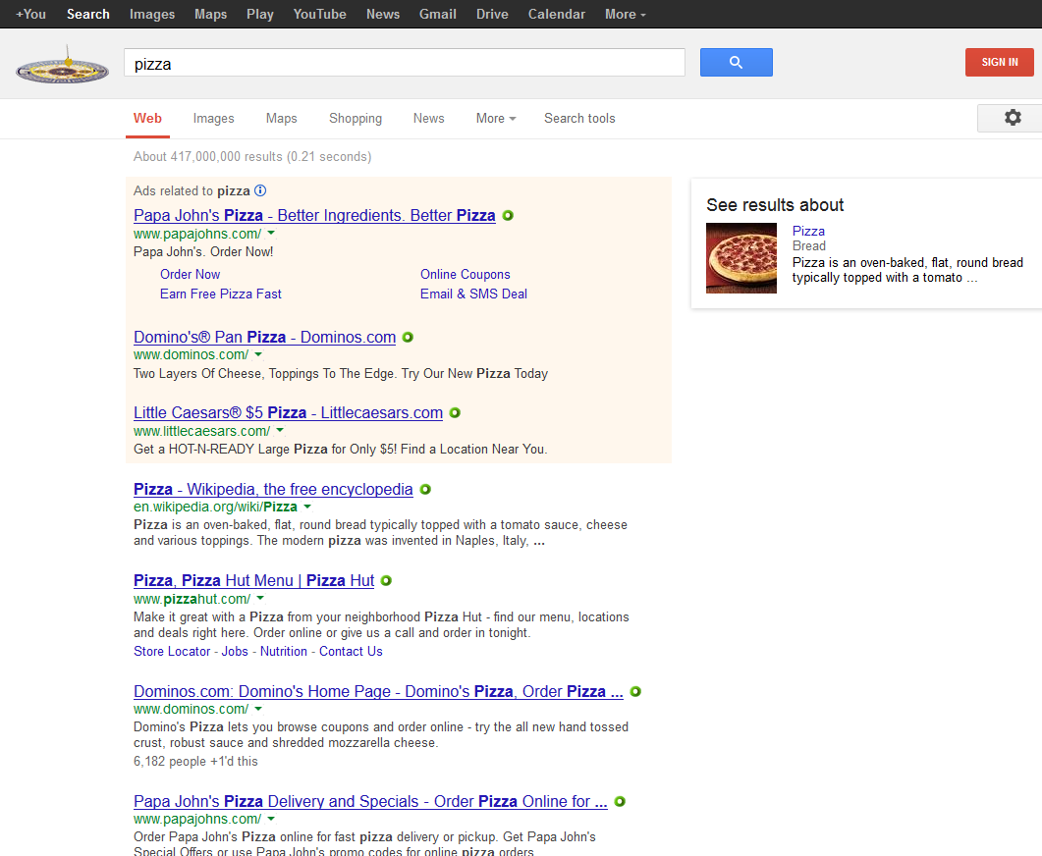1042x856 pixels.
Task: Click the pizza photo thumbnail
Action: [x=740, y=258]
